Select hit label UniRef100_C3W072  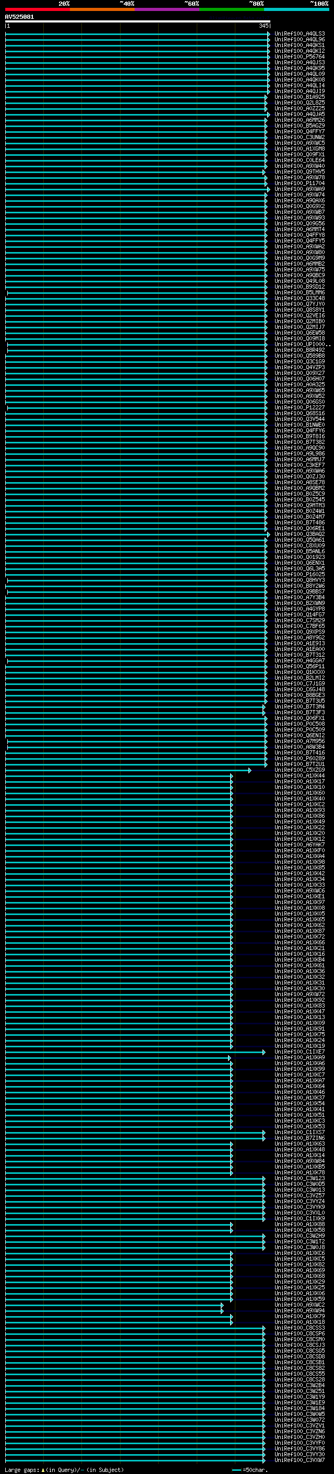click(x=299, y=1420)
